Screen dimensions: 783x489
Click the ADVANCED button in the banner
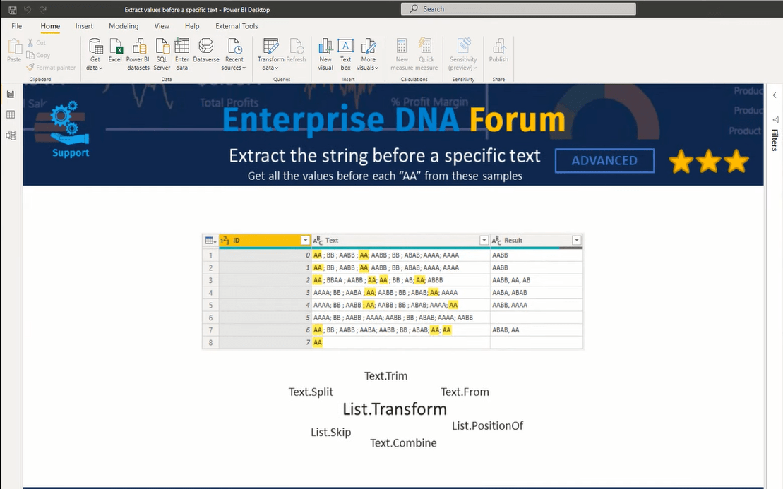[604, 161]
